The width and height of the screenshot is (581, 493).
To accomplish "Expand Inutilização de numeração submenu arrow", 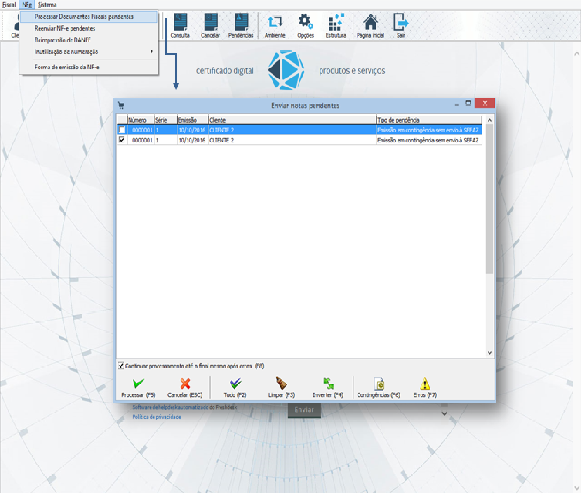I will pyautogui.click(x=152, y=52).
